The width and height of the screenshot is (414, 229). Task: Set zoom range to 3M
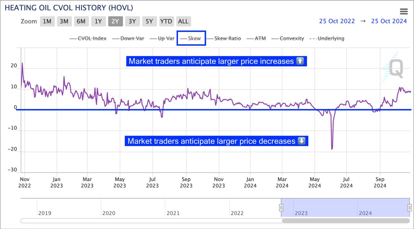64,21
